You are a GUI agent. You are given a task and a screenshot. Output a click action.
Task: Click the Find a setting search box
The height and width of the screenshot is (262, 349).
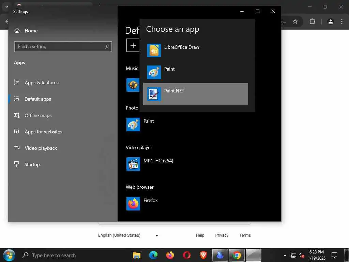63,46
